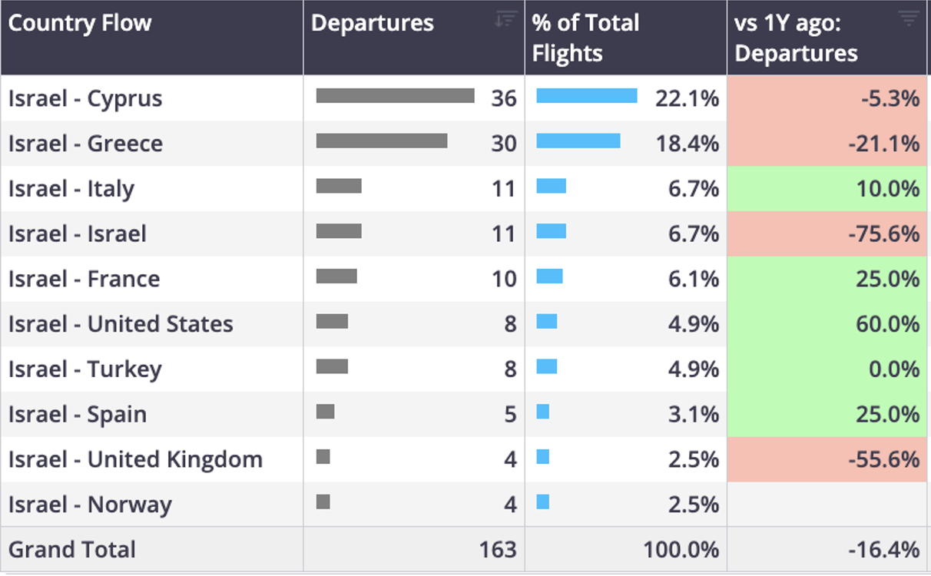Click the % of Total Flights header
The image size is (931, 576).
click(x=585, y=38)
